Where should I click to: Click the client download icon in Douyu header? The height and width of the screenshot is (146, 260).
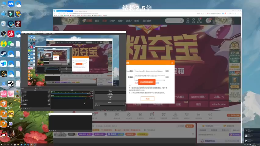pos(199,20)
